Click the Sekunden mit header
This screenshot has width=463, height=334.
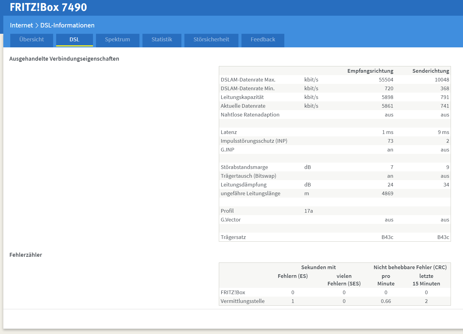[318, 267]
